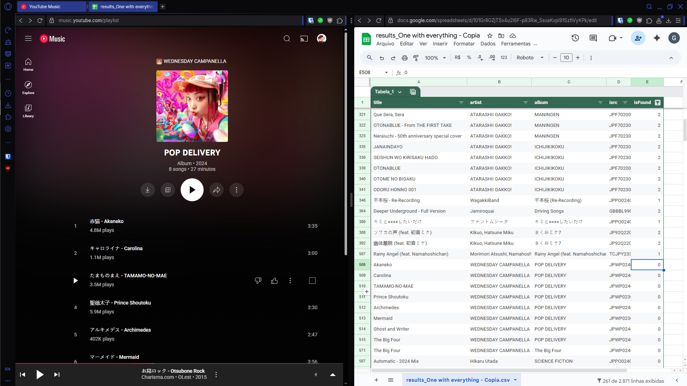687x386 pixels.
Task: Open the Sheets version history icon
Action: click(575, 38)
